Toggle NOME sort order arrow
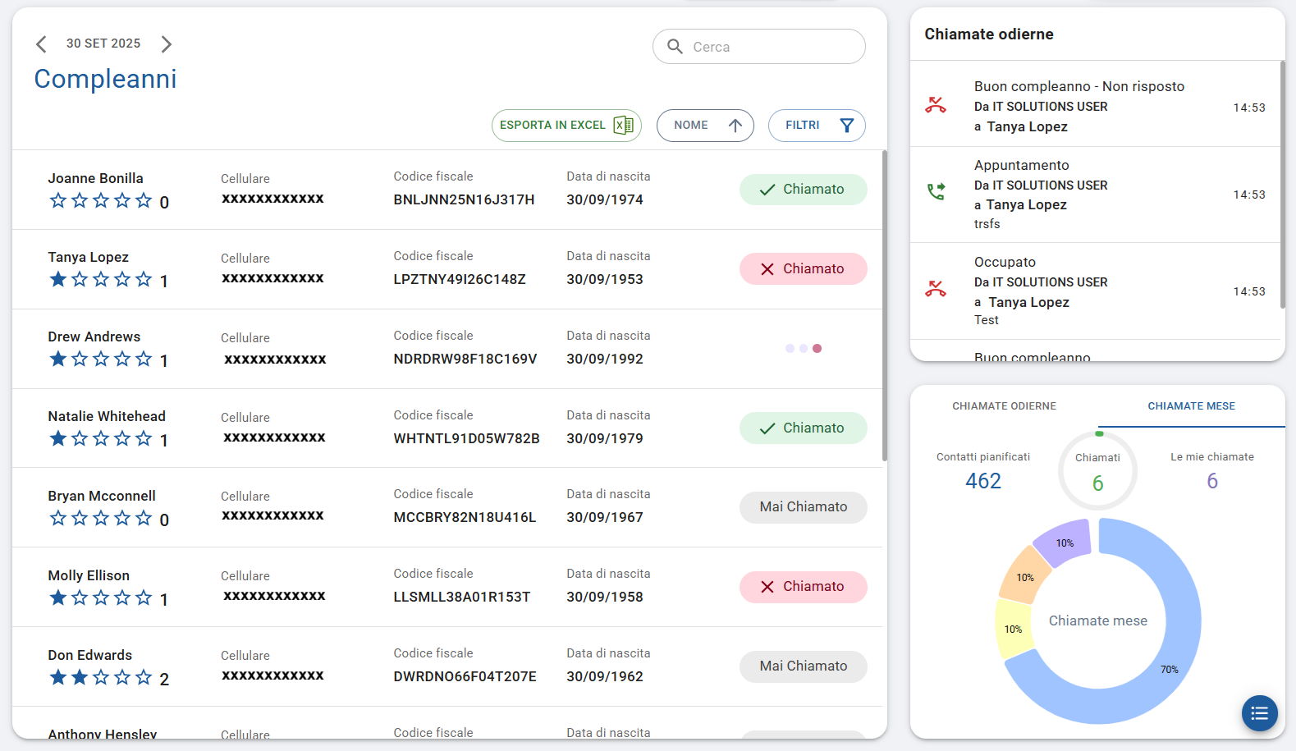 pos(735,126)
